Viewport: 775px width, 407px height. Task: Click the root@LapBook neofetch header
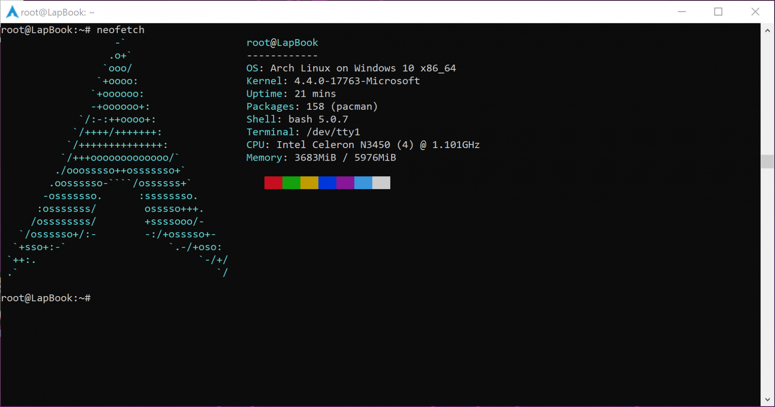[x=282, y=42]
